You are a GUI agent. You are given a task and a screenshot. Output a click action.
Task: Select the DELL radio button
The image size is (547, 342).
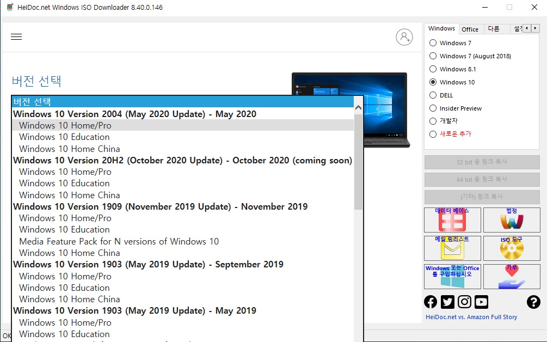pyautogui.click(x=433, y=95)
